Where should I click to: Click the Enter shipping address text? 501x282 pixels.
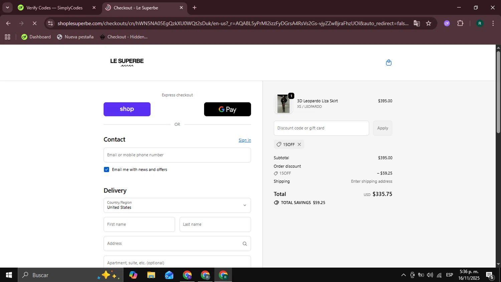pos(371,181)
